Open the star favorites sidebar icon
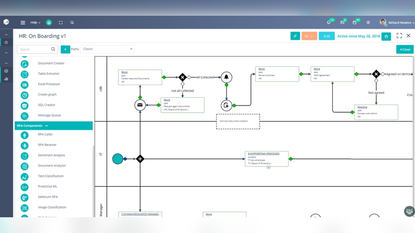 click(6, 42)
